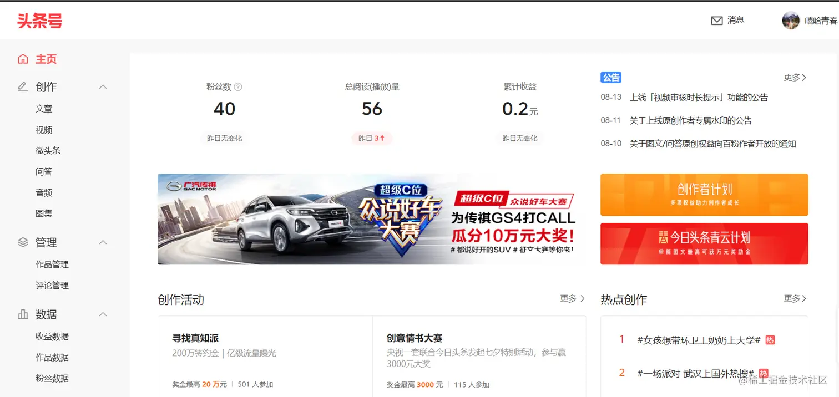Click the 嘻哈青春 username
The image size is (839, 397).
point(821,21)
